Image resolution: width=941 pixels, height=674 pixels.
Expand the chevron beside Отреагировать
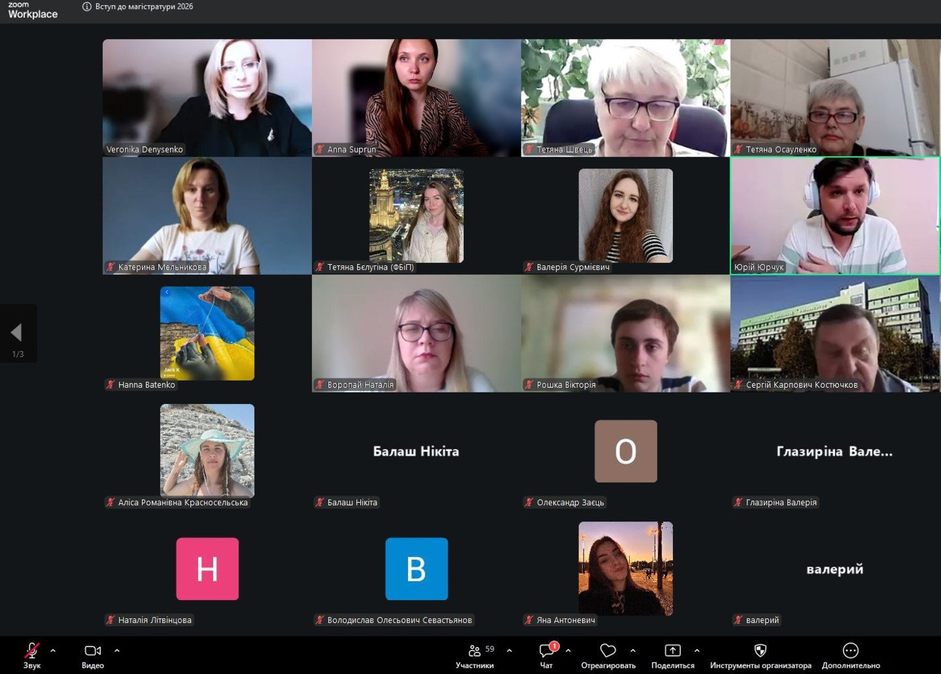point(632,650)
